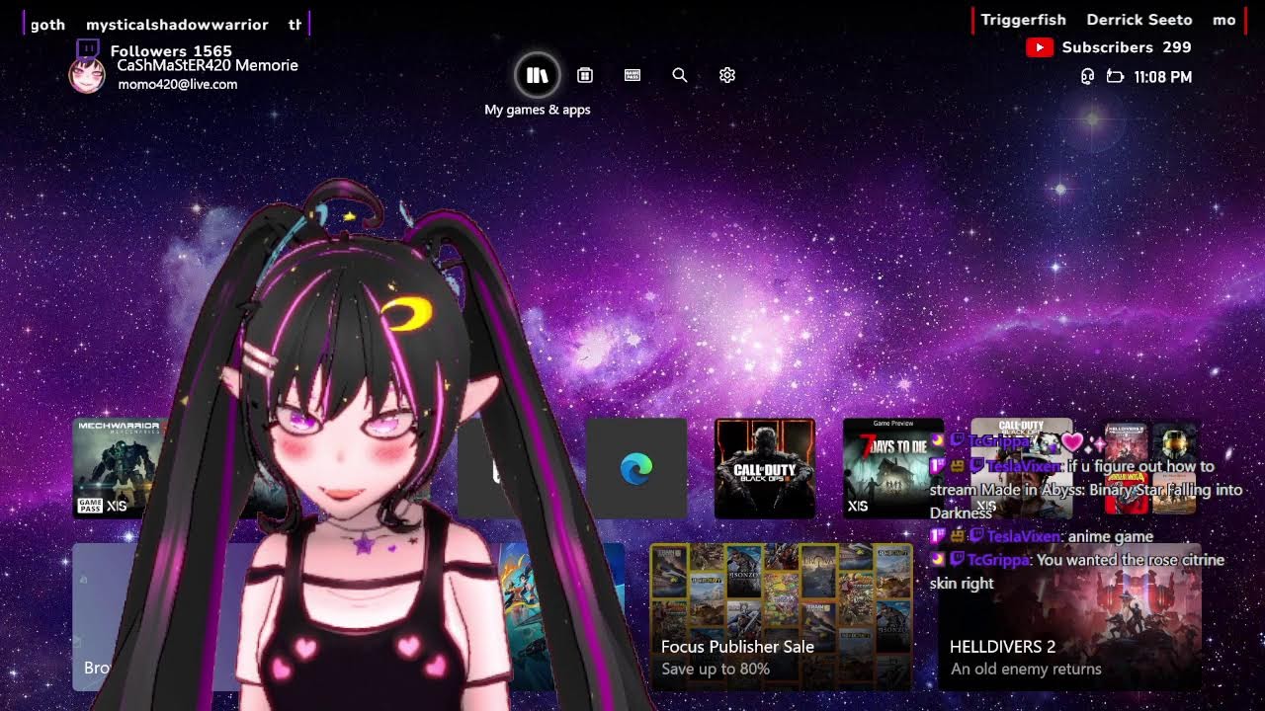Click the 'Derrick Seeto' ticker name
This screenshot has height=711, width=1265.
tap(1139, 20)
